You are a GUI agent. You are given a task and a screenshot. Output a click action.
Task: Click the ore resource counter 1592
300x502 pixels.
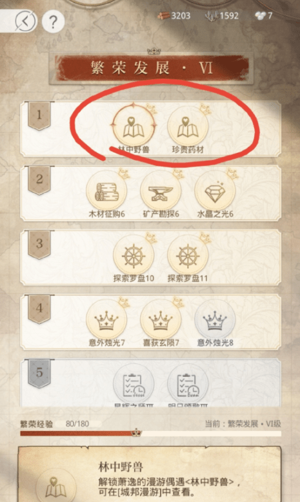click(x=222, y=15)
